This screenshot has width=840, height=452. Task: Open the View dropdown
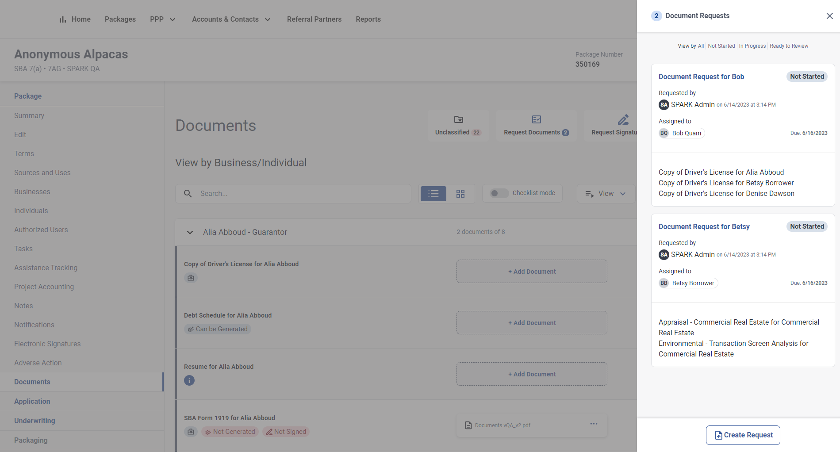[x=606, y=194]
